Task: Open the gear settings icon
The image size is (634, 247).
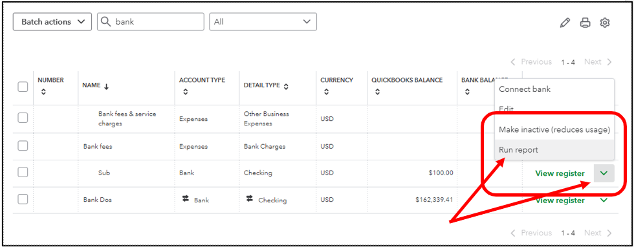Action: point(604,23)
